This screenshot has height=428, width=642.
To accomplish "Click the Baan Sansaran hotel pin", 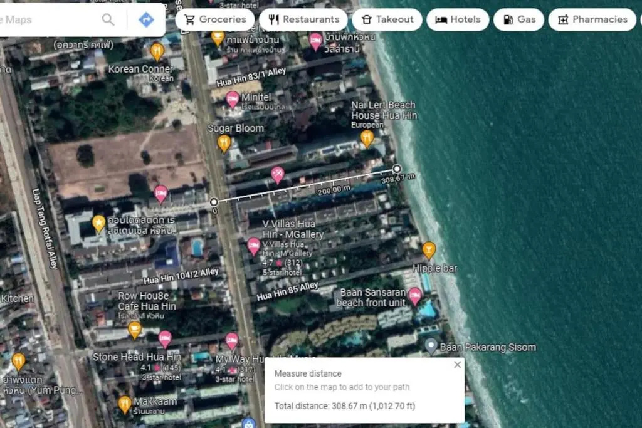I will click(x=414, y=295).
